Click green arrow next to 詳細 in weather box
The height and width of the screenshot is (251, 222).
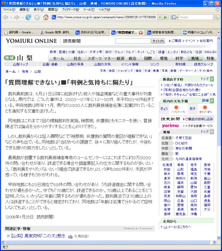tap(212, 101)
